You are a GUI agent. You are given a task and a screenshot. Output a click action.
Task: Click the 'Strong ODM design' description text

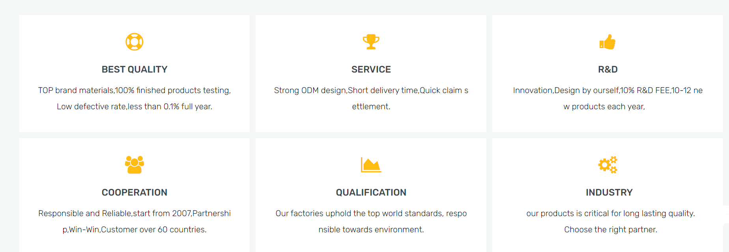[x=371, y=90]
